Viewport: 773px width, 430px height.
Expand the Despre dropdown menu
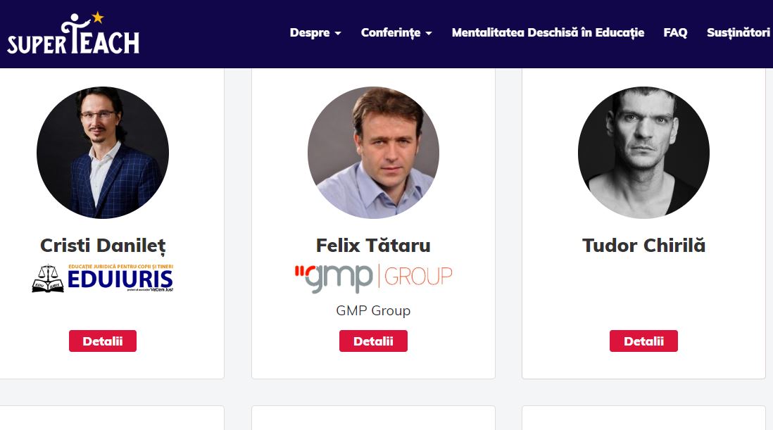click(x=315, y=32)
